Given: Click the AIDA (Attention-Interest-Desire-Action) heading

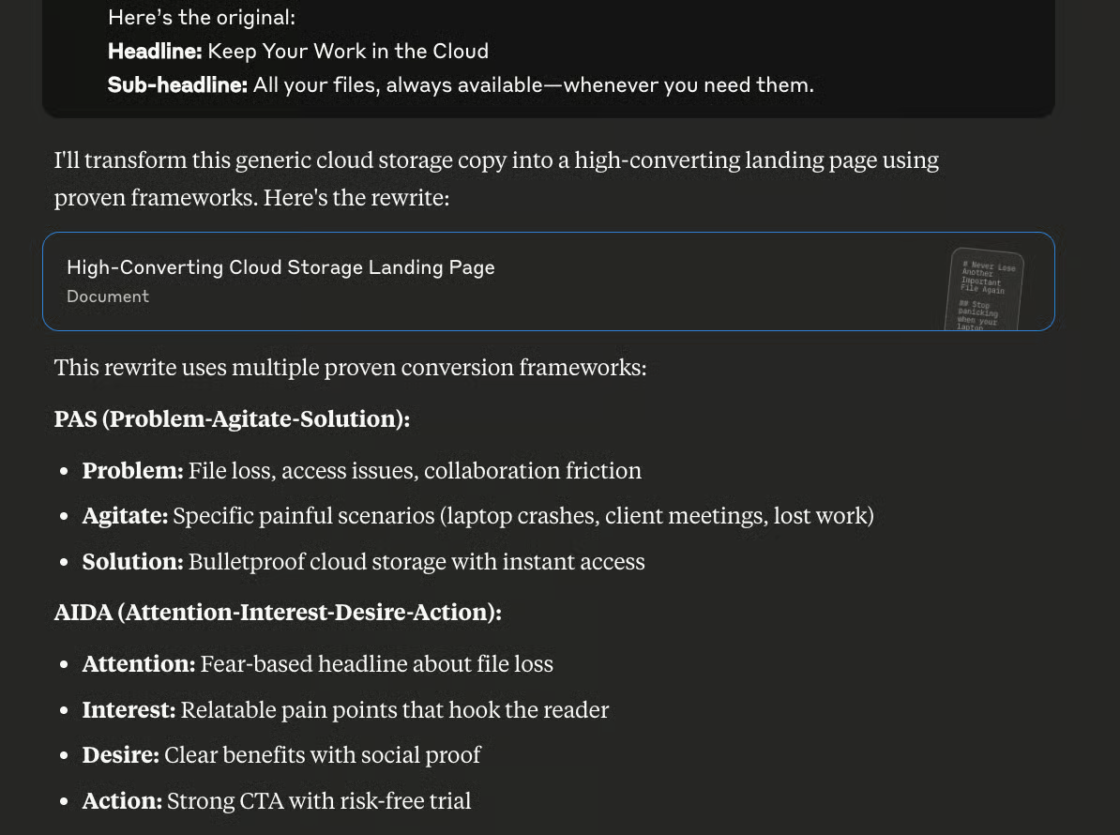Looking at the screenshot, I should [278, 612].
